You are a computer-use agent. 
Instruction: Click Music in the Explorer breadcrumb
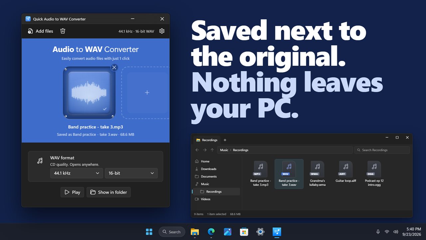click(224, 150)
